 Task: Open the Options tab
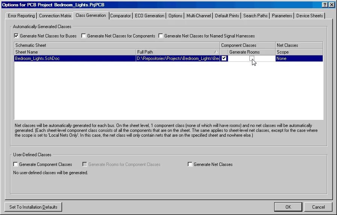(x=175, y=16)
